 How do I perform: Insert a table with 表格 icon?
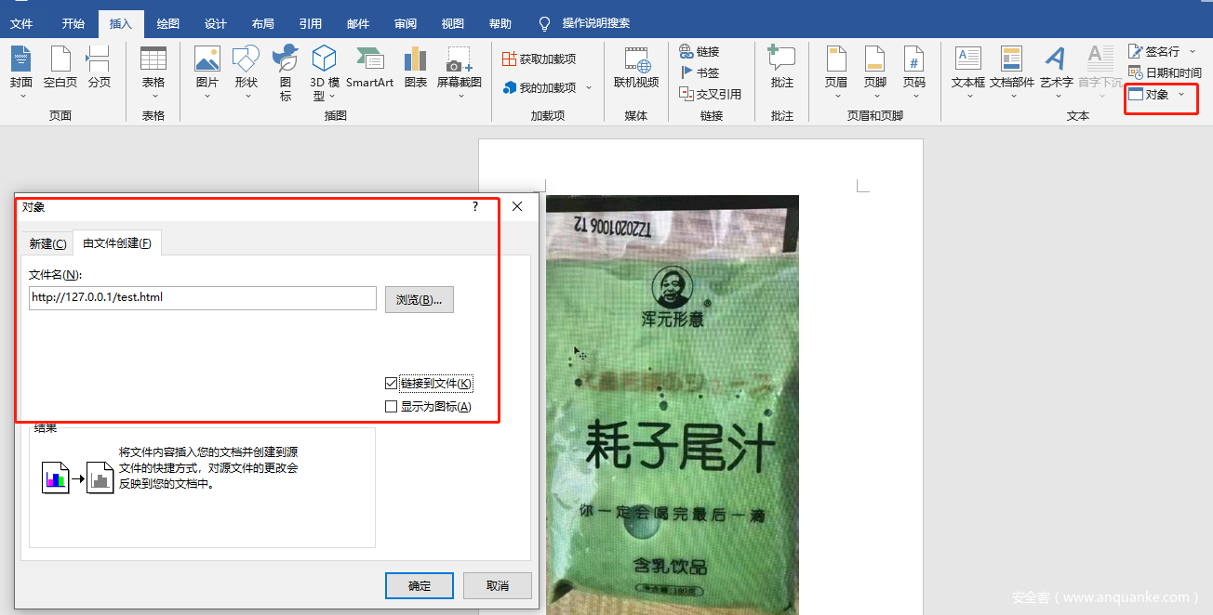click(x=153, y=61)
